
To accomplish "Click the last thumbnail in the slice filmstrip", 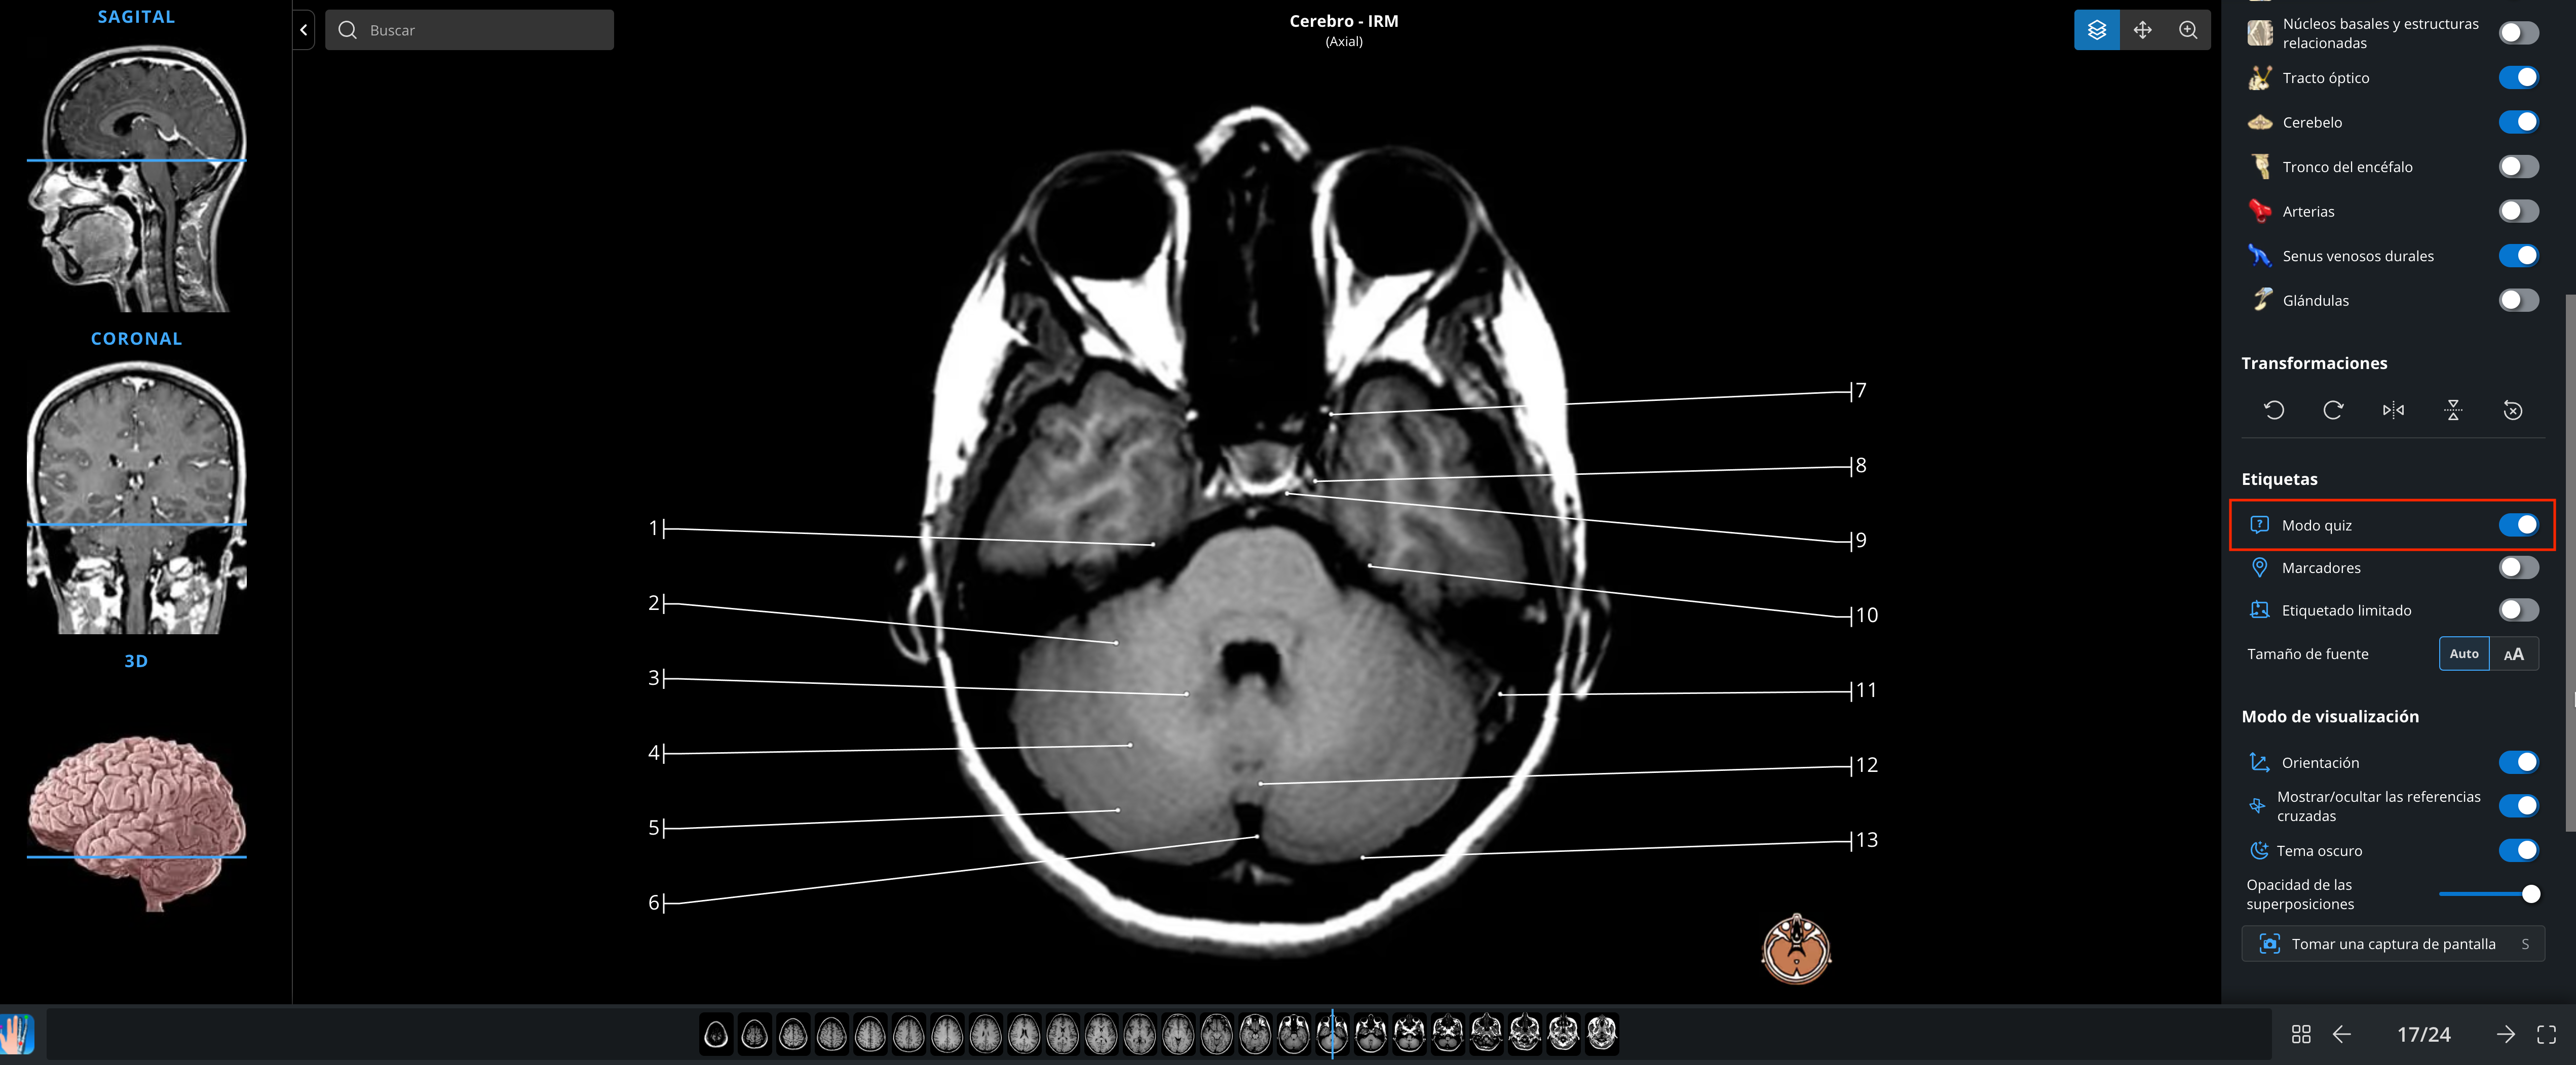I will [x=1602, y=1034].
